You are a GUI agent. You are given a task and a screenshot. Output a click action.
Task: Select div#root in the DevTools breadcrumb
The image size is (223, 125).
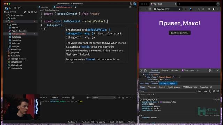pos(155,83)
